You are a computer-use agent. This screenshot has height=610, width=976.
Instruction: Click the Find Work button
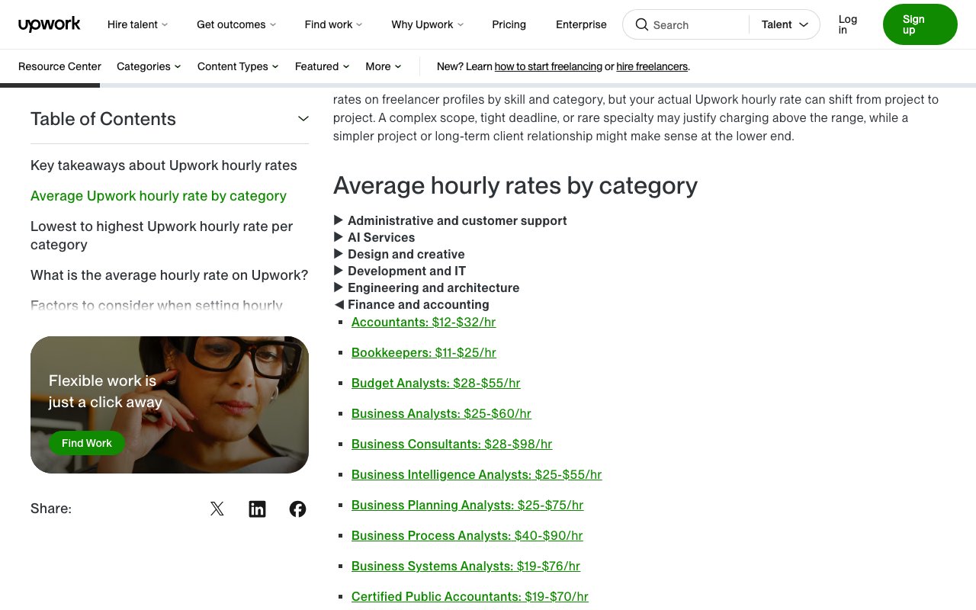coord(87,443)
